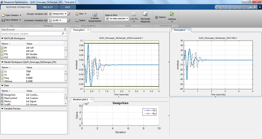Viewport: 262px width, 139px height.
Task: Click the Save Session button
Action: coord(11,20)
